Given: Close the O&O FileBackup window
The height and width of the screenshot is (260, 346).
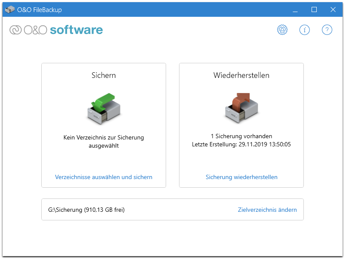Looking at the screenshot, I should click(333, 9).
